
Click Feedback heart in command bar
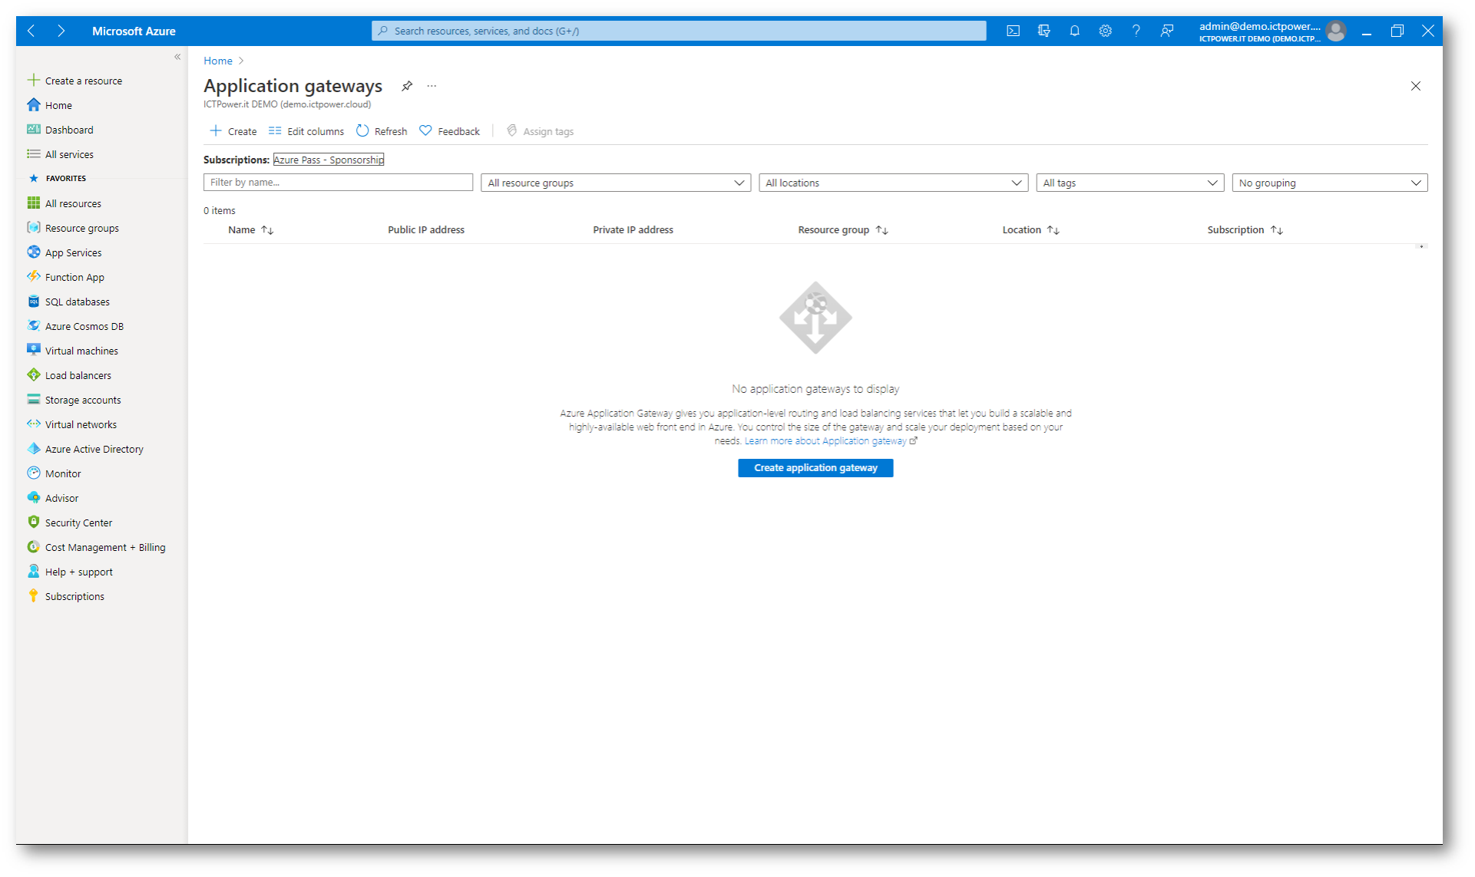[450, 131]
